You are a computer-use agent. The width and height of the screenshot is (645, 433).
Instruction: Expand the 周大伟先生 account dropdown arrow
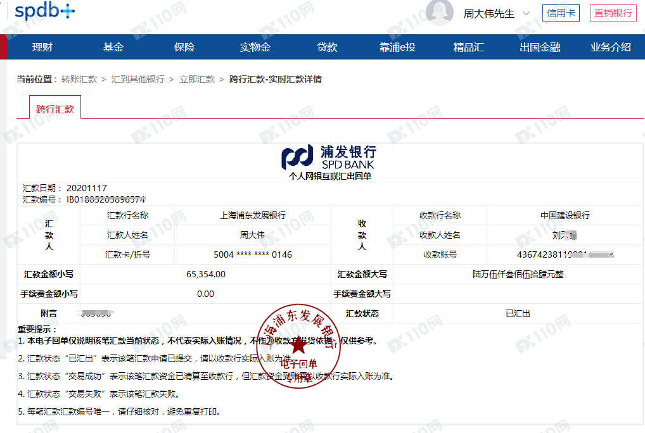point(526,13)
